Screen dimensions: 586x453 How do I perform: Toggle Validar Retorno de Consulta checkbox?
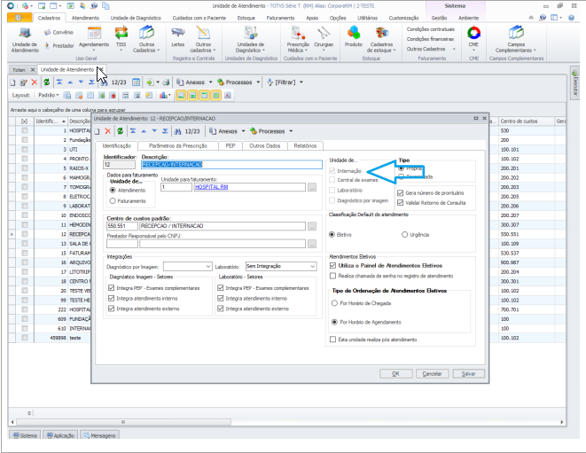point(400,203)
